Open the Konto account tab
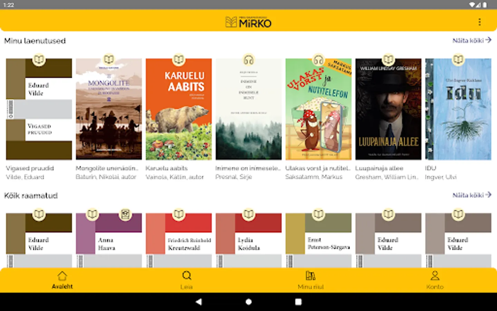Image resolution: width=497 pixels, height=311 pixels. coord(435,280)
